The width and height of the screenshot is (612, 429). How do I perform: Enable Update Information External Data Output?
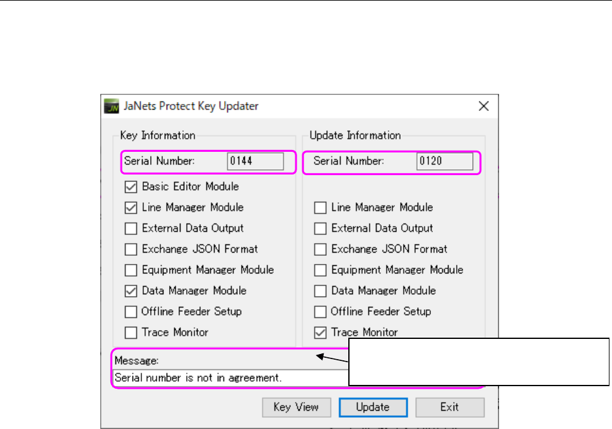coord(321,228)
